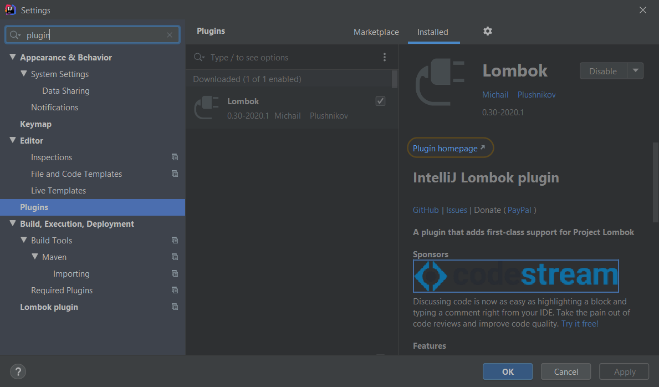Image resolution: width=659 pixels, height=387 pixels.
Task: Click the search icon in the plugin options field
Action: click(198, 57)
